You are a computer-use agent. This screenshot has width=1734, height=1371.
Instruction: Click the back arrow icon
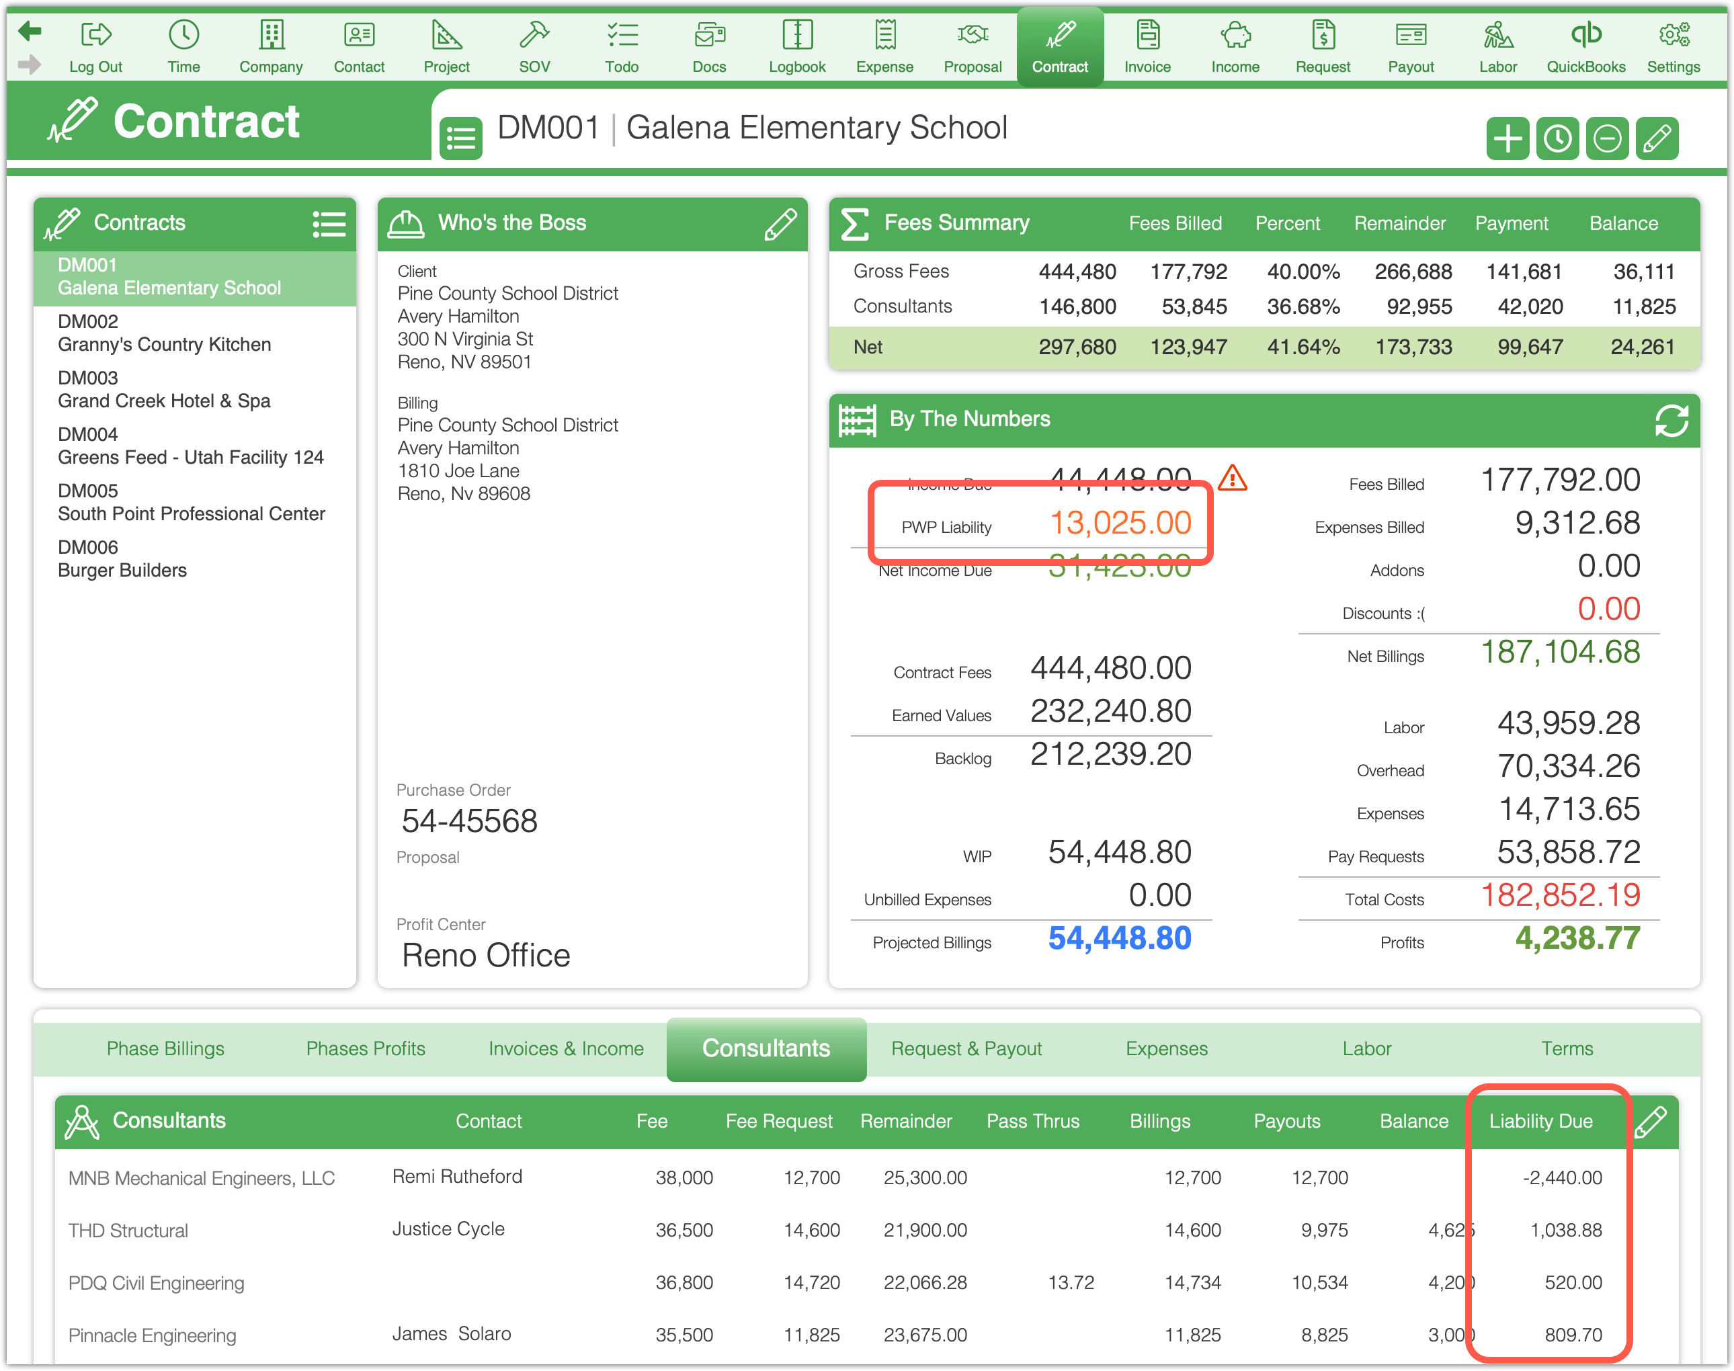click(x=30, y=32)
